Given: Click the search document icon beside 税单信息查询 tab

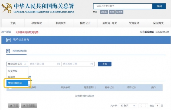Looking at the screenshot, I should 8,51.
